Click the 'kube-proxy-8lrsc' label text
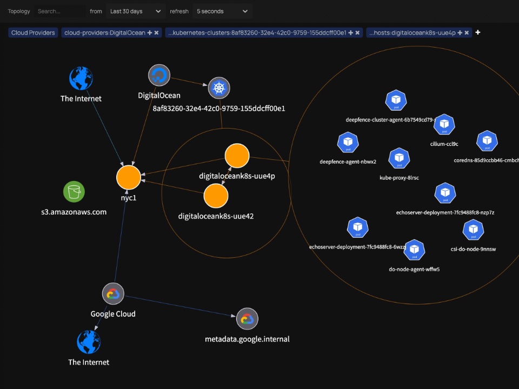This screenshot has height=389, width=519. coord(399,178)
